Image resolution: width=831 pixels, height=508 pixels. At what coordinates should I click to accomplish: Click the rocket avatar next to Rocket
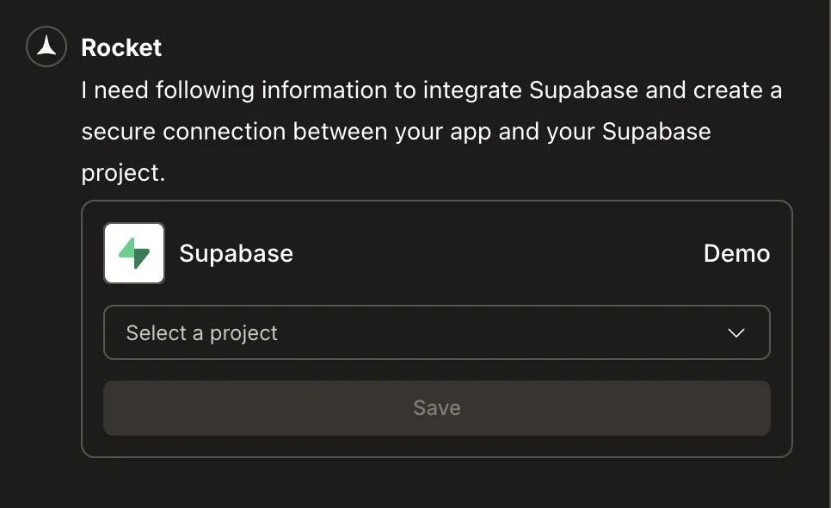tap(45, 46)
